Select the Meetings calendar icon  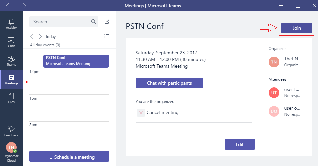click(11, 77)
